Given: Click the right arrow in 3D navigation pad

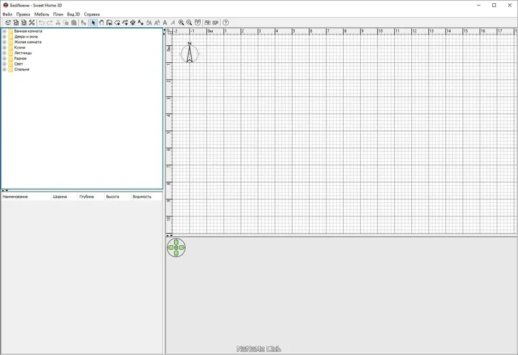Looking at the screenshot, I should click(182, 247).
